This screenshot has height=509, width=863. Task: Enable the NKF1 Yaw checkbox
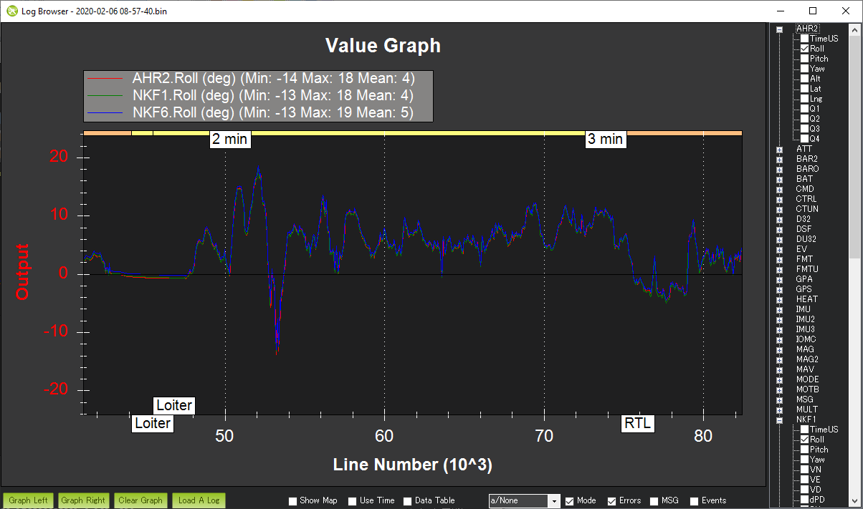[805, 460]
